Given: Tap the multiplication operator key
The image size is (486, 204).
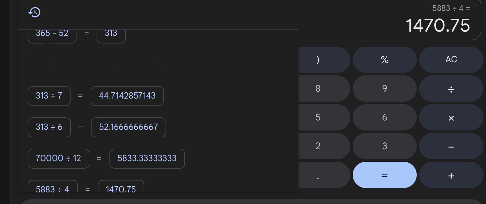Looking at the screenshot, I should 451,117.
